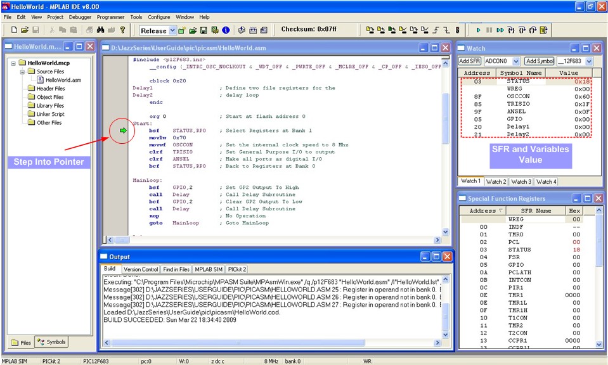Open the Programmer menu
608x365 pixels.
point(110,17)
